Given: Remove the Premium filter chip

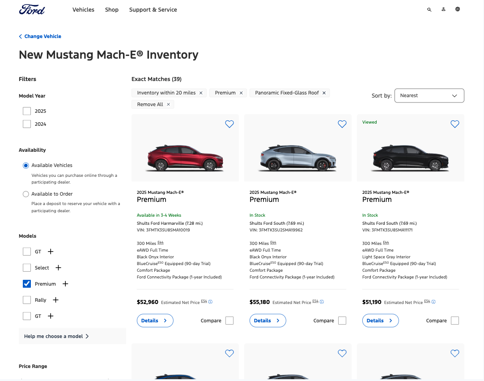Looking at the screenshot, I should point(241,93).
